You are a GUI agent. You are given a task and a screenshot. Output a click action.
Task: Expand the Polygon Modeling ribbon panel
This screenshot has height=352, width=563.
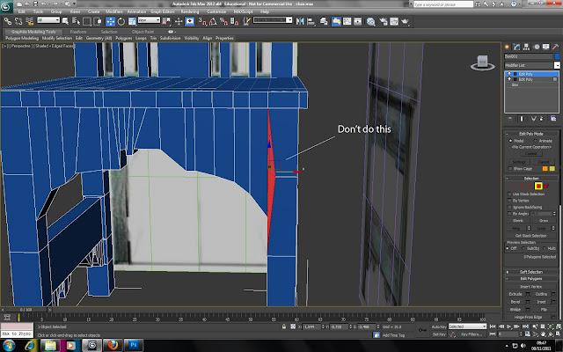(x=22, y=38)
